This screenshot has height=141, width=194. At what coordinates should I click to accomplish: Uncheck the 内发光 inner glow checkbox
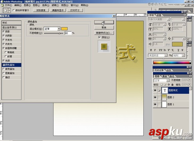4,44
